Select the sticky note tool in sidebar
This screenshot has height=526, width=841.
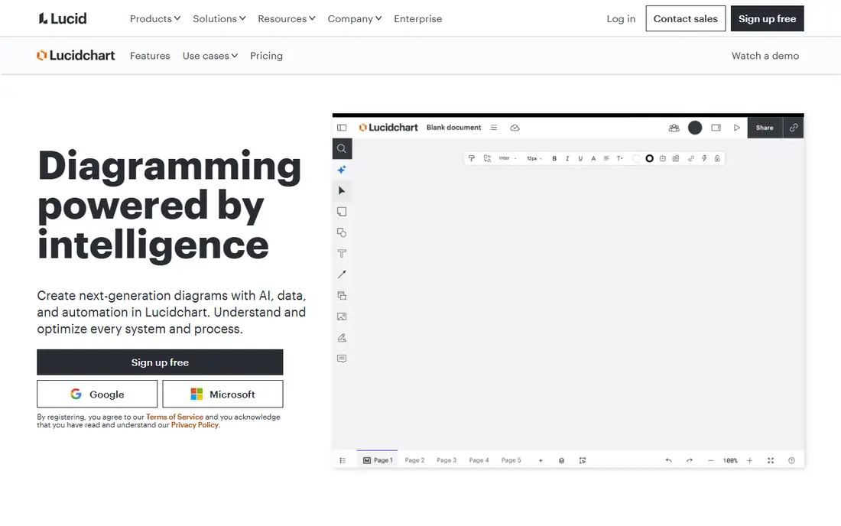point(342,212)
